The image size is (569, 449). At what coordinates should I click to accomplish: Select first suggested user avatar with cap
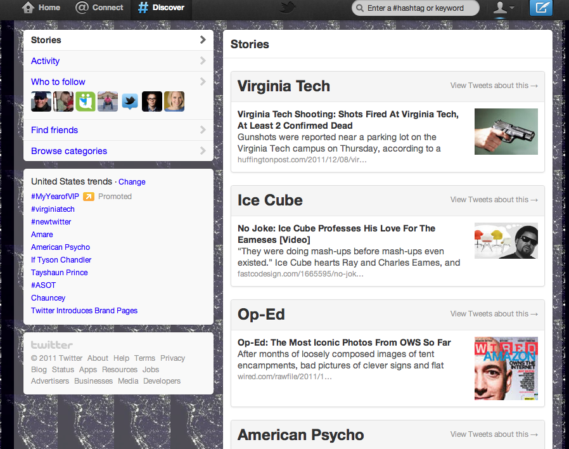[41, 101]
